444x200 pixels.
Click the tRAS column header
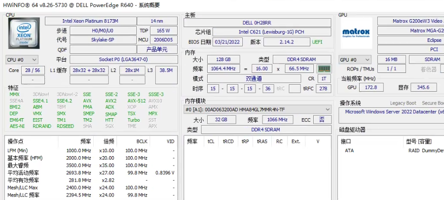262,141
